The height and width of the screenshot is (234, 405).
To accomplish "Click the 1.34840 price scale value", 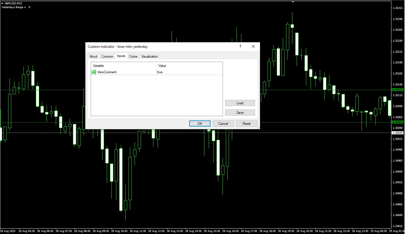I will 397,215.
